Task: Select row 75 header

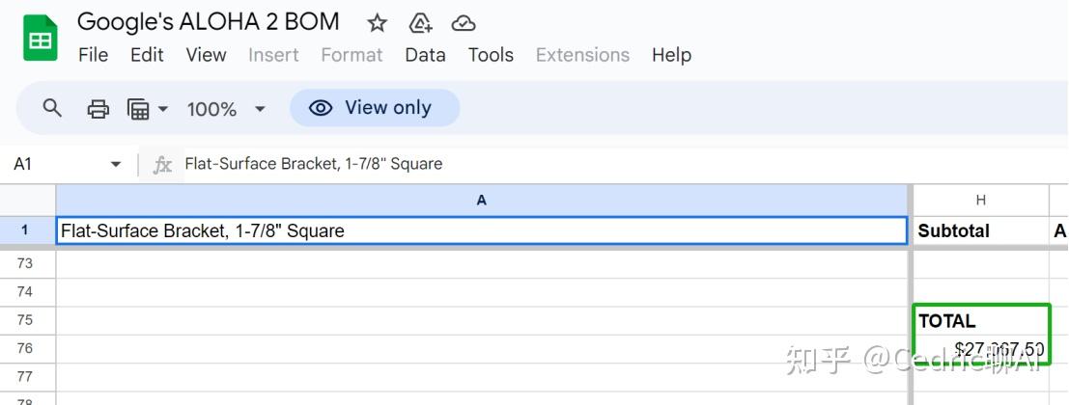Action: coord(25,321)
